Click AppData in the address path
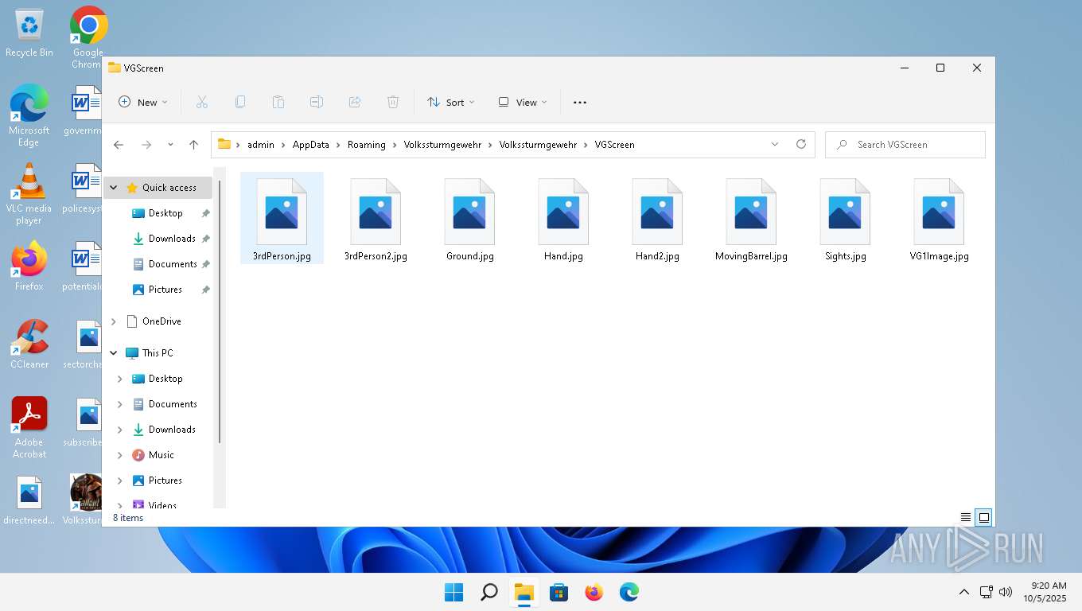This screenshot has height=611, width=1082. (x=310, y=145)
